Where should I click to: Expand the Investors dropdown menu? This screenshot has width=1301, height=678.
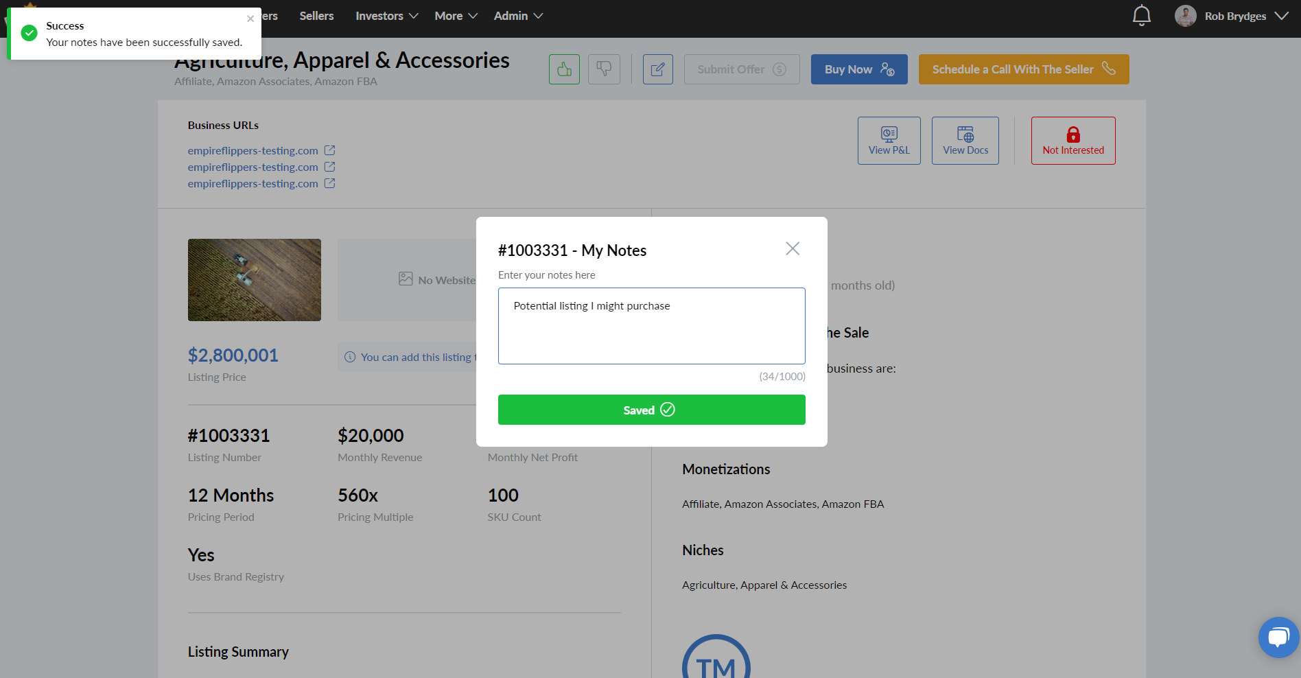[387, 16]
